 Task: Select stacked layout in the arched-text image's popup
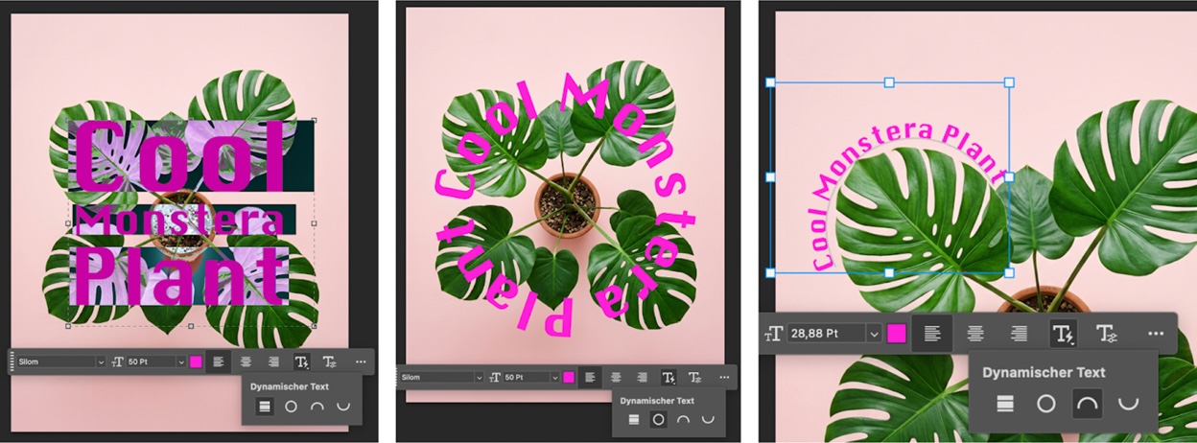pyautogui.click(x=1004, y=404)
